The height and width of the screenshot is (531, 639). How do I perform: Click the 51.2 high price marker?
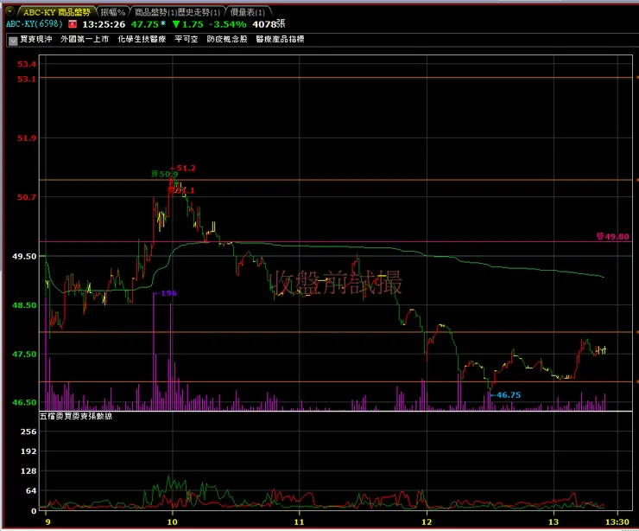(183, 168)
